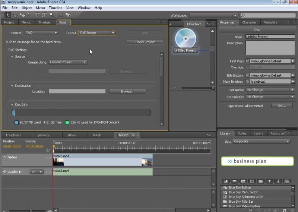Open the Timeline menu
Image resolution: width=298 pixels, height=212 pixels.
pos(56,8)
